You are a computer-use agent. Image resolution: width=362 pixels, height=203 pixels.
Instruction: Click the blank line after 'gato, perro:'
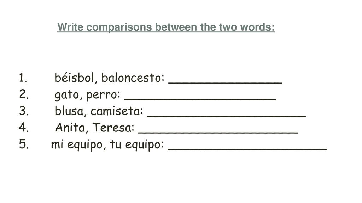click(200, 99)
